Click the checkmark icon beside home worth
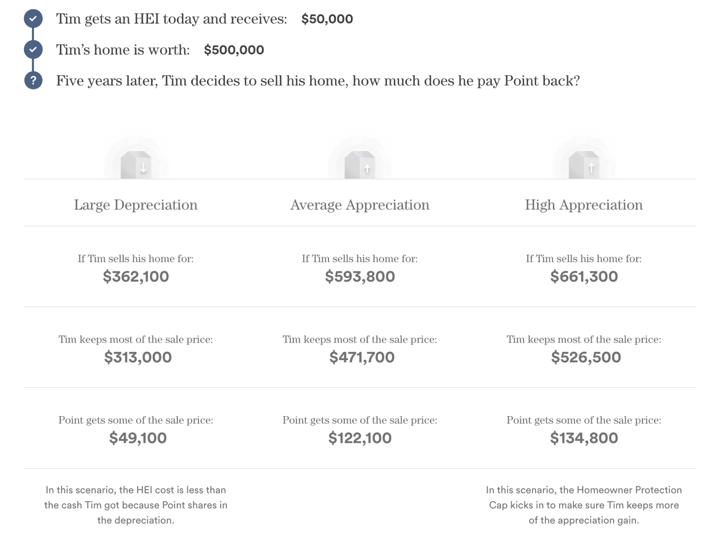This screenshot has width=720, height=537. point(33,50)
